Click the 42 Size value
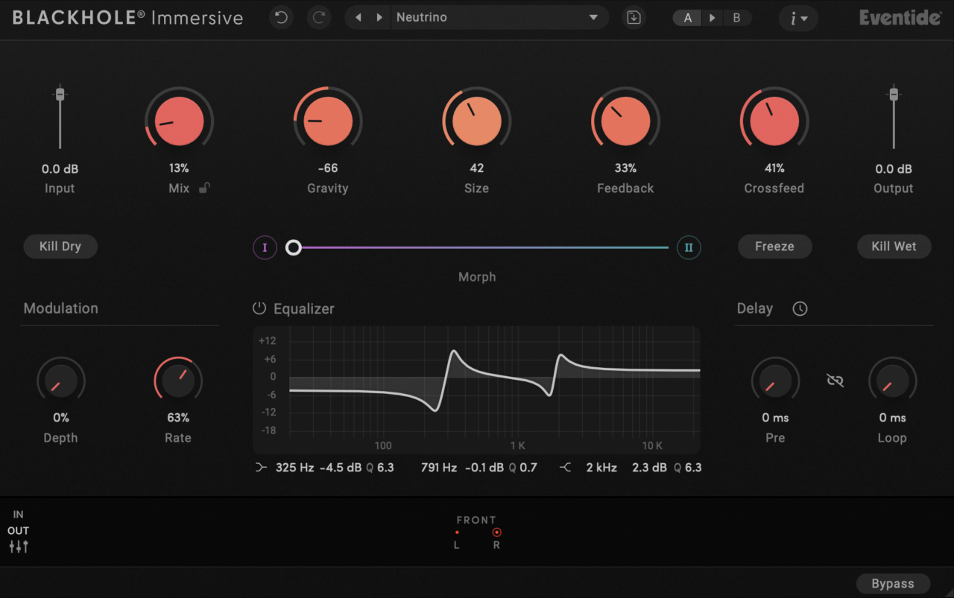Viewport: 954px width, 598px height. 477,168
